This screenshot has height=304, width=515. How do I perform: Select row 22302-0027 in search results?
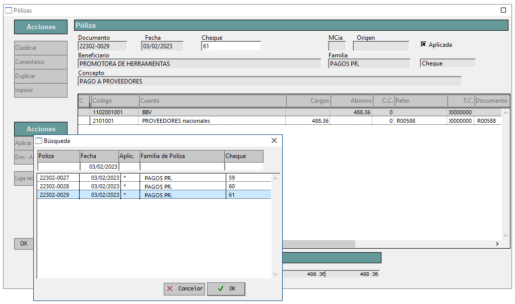[x=154, y=178]
